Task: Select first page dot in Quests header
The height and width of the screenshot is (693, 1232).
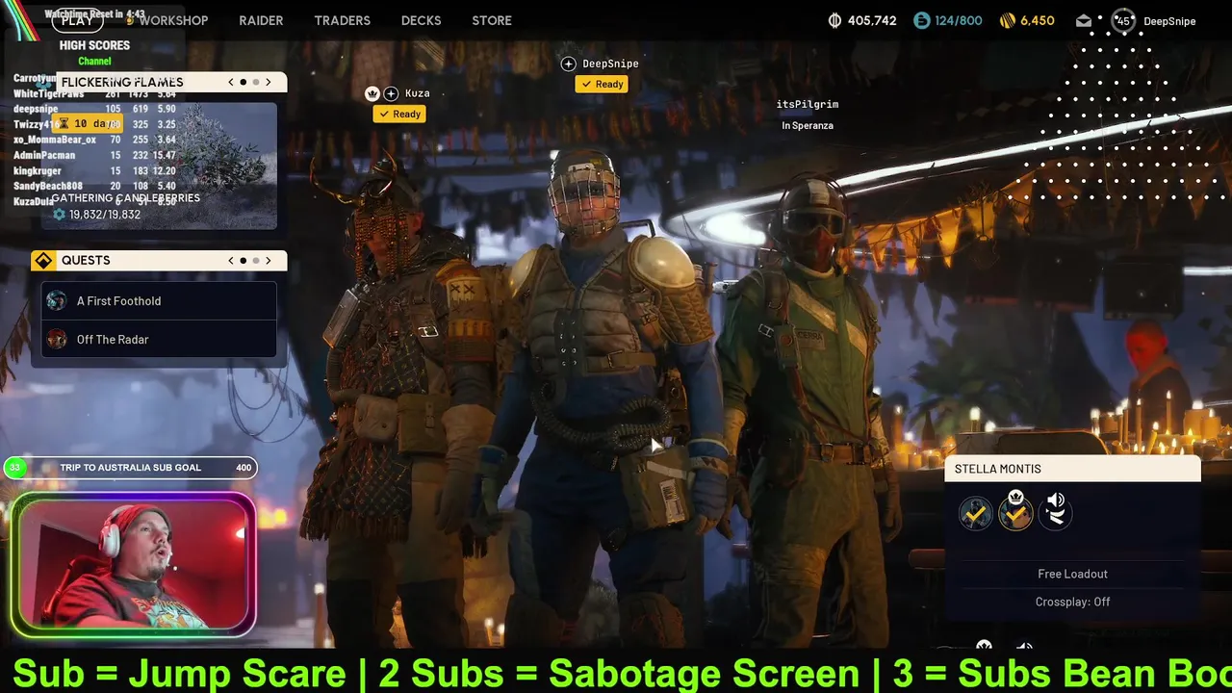Action: pyautogui.click(x=243, y=260)
